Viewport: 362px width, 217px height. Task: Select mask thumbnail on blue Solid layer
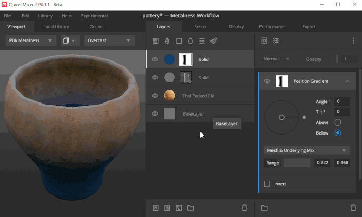(186, 59)
